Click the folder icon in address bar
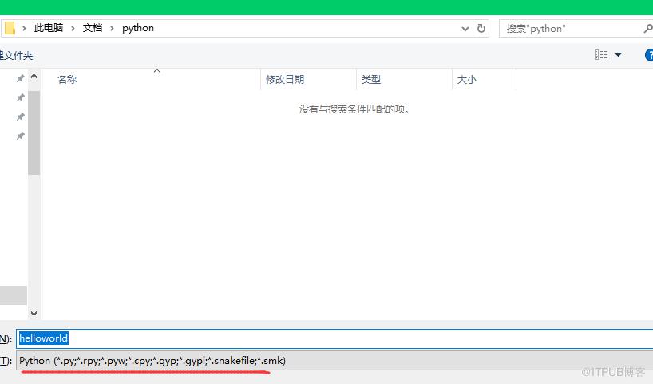Viewport: 653px width, 384px height. (x=10, y=28)
